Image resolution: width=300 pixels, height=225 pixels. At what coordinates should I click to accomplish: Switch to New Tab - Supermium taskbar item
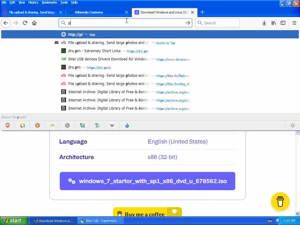pos(101,221)
